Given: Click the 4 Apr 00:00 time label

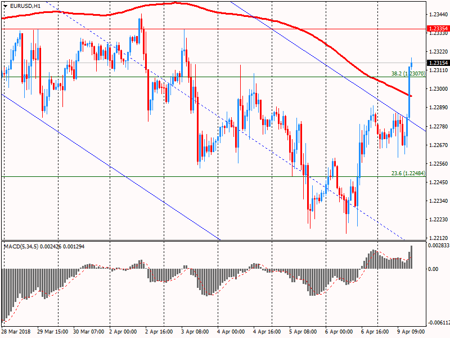Looking at the screenshot, I should 231,332.
